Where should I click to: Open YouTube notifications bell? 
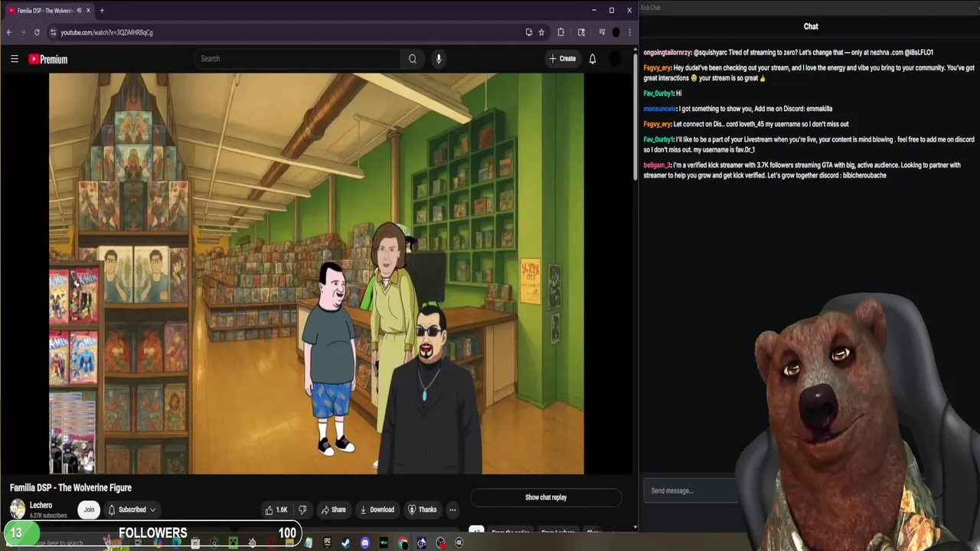pyautogui.click(x=592, y=59)
